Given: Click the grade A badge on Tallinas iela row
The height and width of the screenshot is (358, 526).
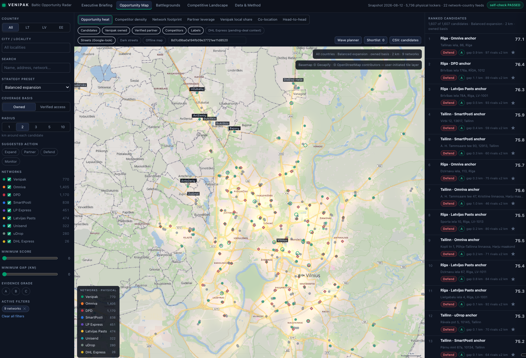Looking at the screenshot, I should tap(462, 53).
